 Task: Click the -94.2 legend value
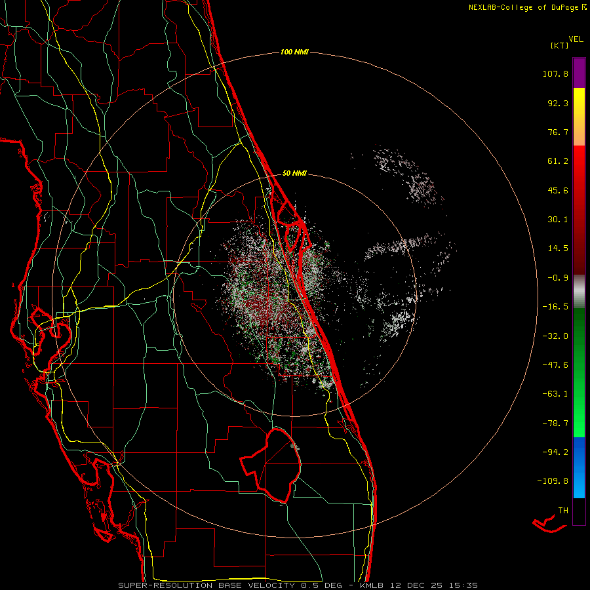point(555,452)
